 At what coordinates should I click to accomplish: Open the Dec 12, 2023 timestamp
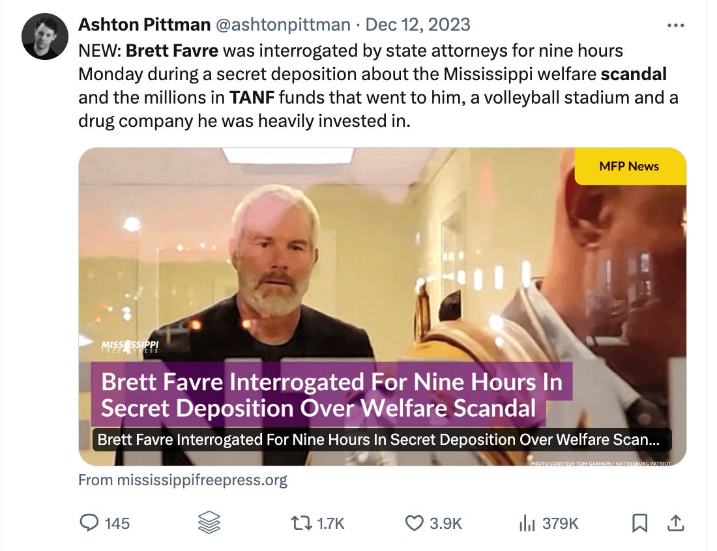[418, 25]
